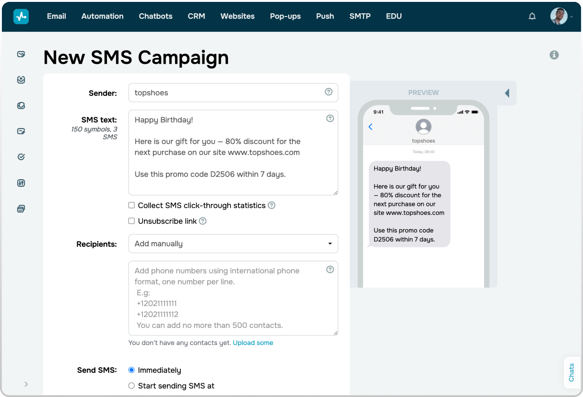Screen dimensions: 583x397
Task: Click the Upload some link
Action: click(x=253, y=343)
